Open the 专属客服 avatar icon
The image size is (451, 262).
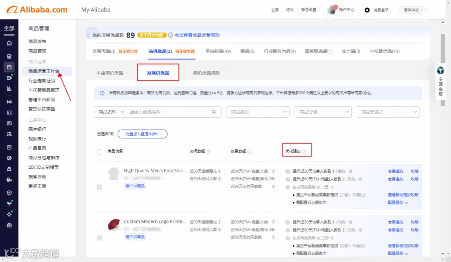click(440, 70)
